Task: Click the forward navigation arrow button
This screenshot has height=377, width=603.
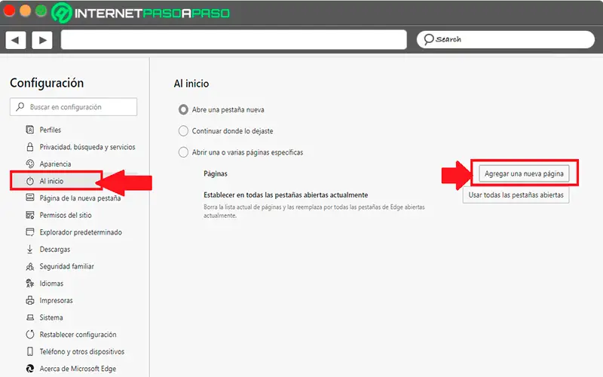Action: [x=42, y=40]
